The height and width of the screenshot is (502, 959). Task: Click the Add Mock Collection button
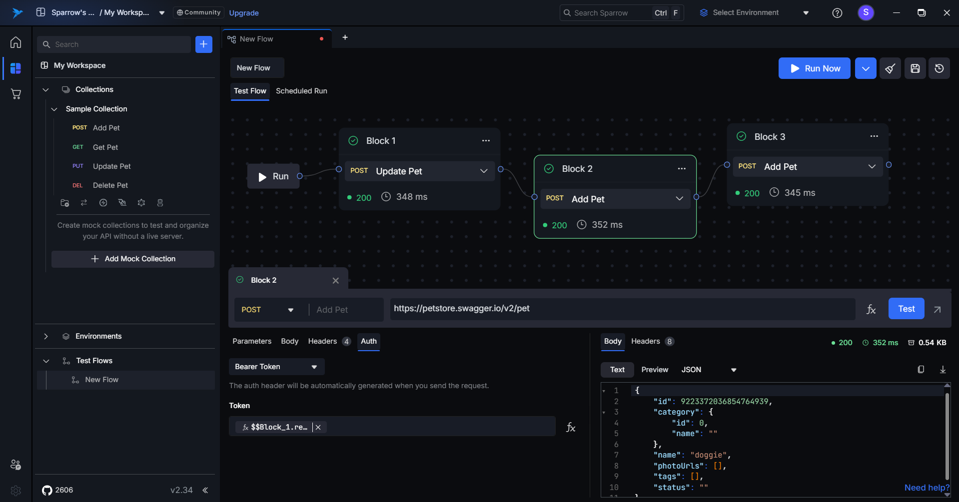133,259
